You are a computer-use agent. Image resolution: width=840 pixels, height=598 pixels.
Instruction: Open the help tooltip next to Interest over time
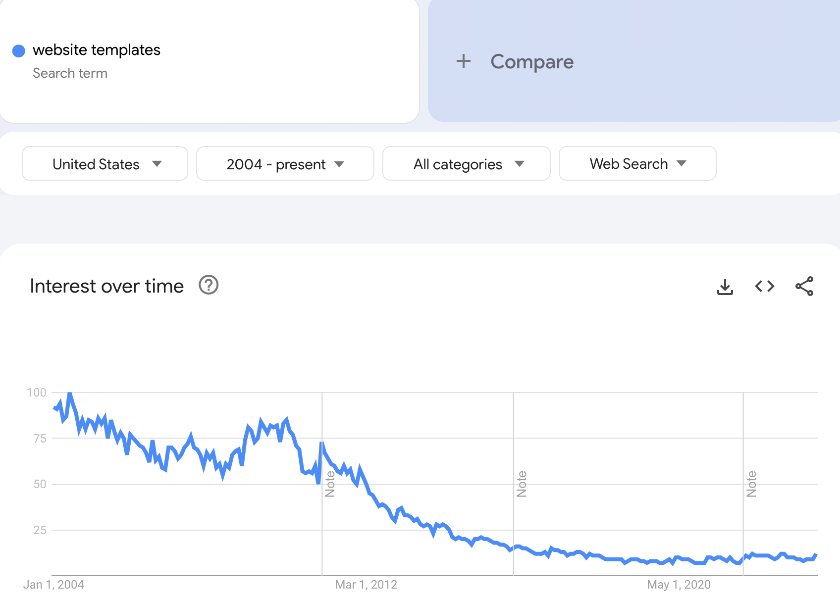click(x=208, y=286)
